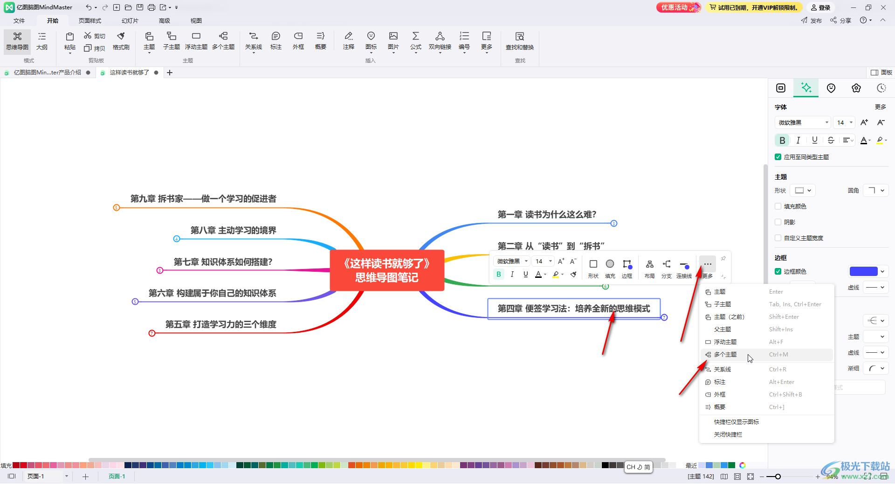The height and width of the screenshot is (484, 895).
Task: Choose Floating Topic Alt+F menu item
Action: [767, 342]
